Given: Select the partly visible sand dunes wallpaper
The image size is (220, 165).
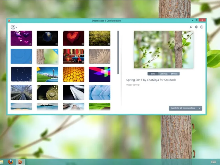Looking at the screenshot, I should pos(21,107).
